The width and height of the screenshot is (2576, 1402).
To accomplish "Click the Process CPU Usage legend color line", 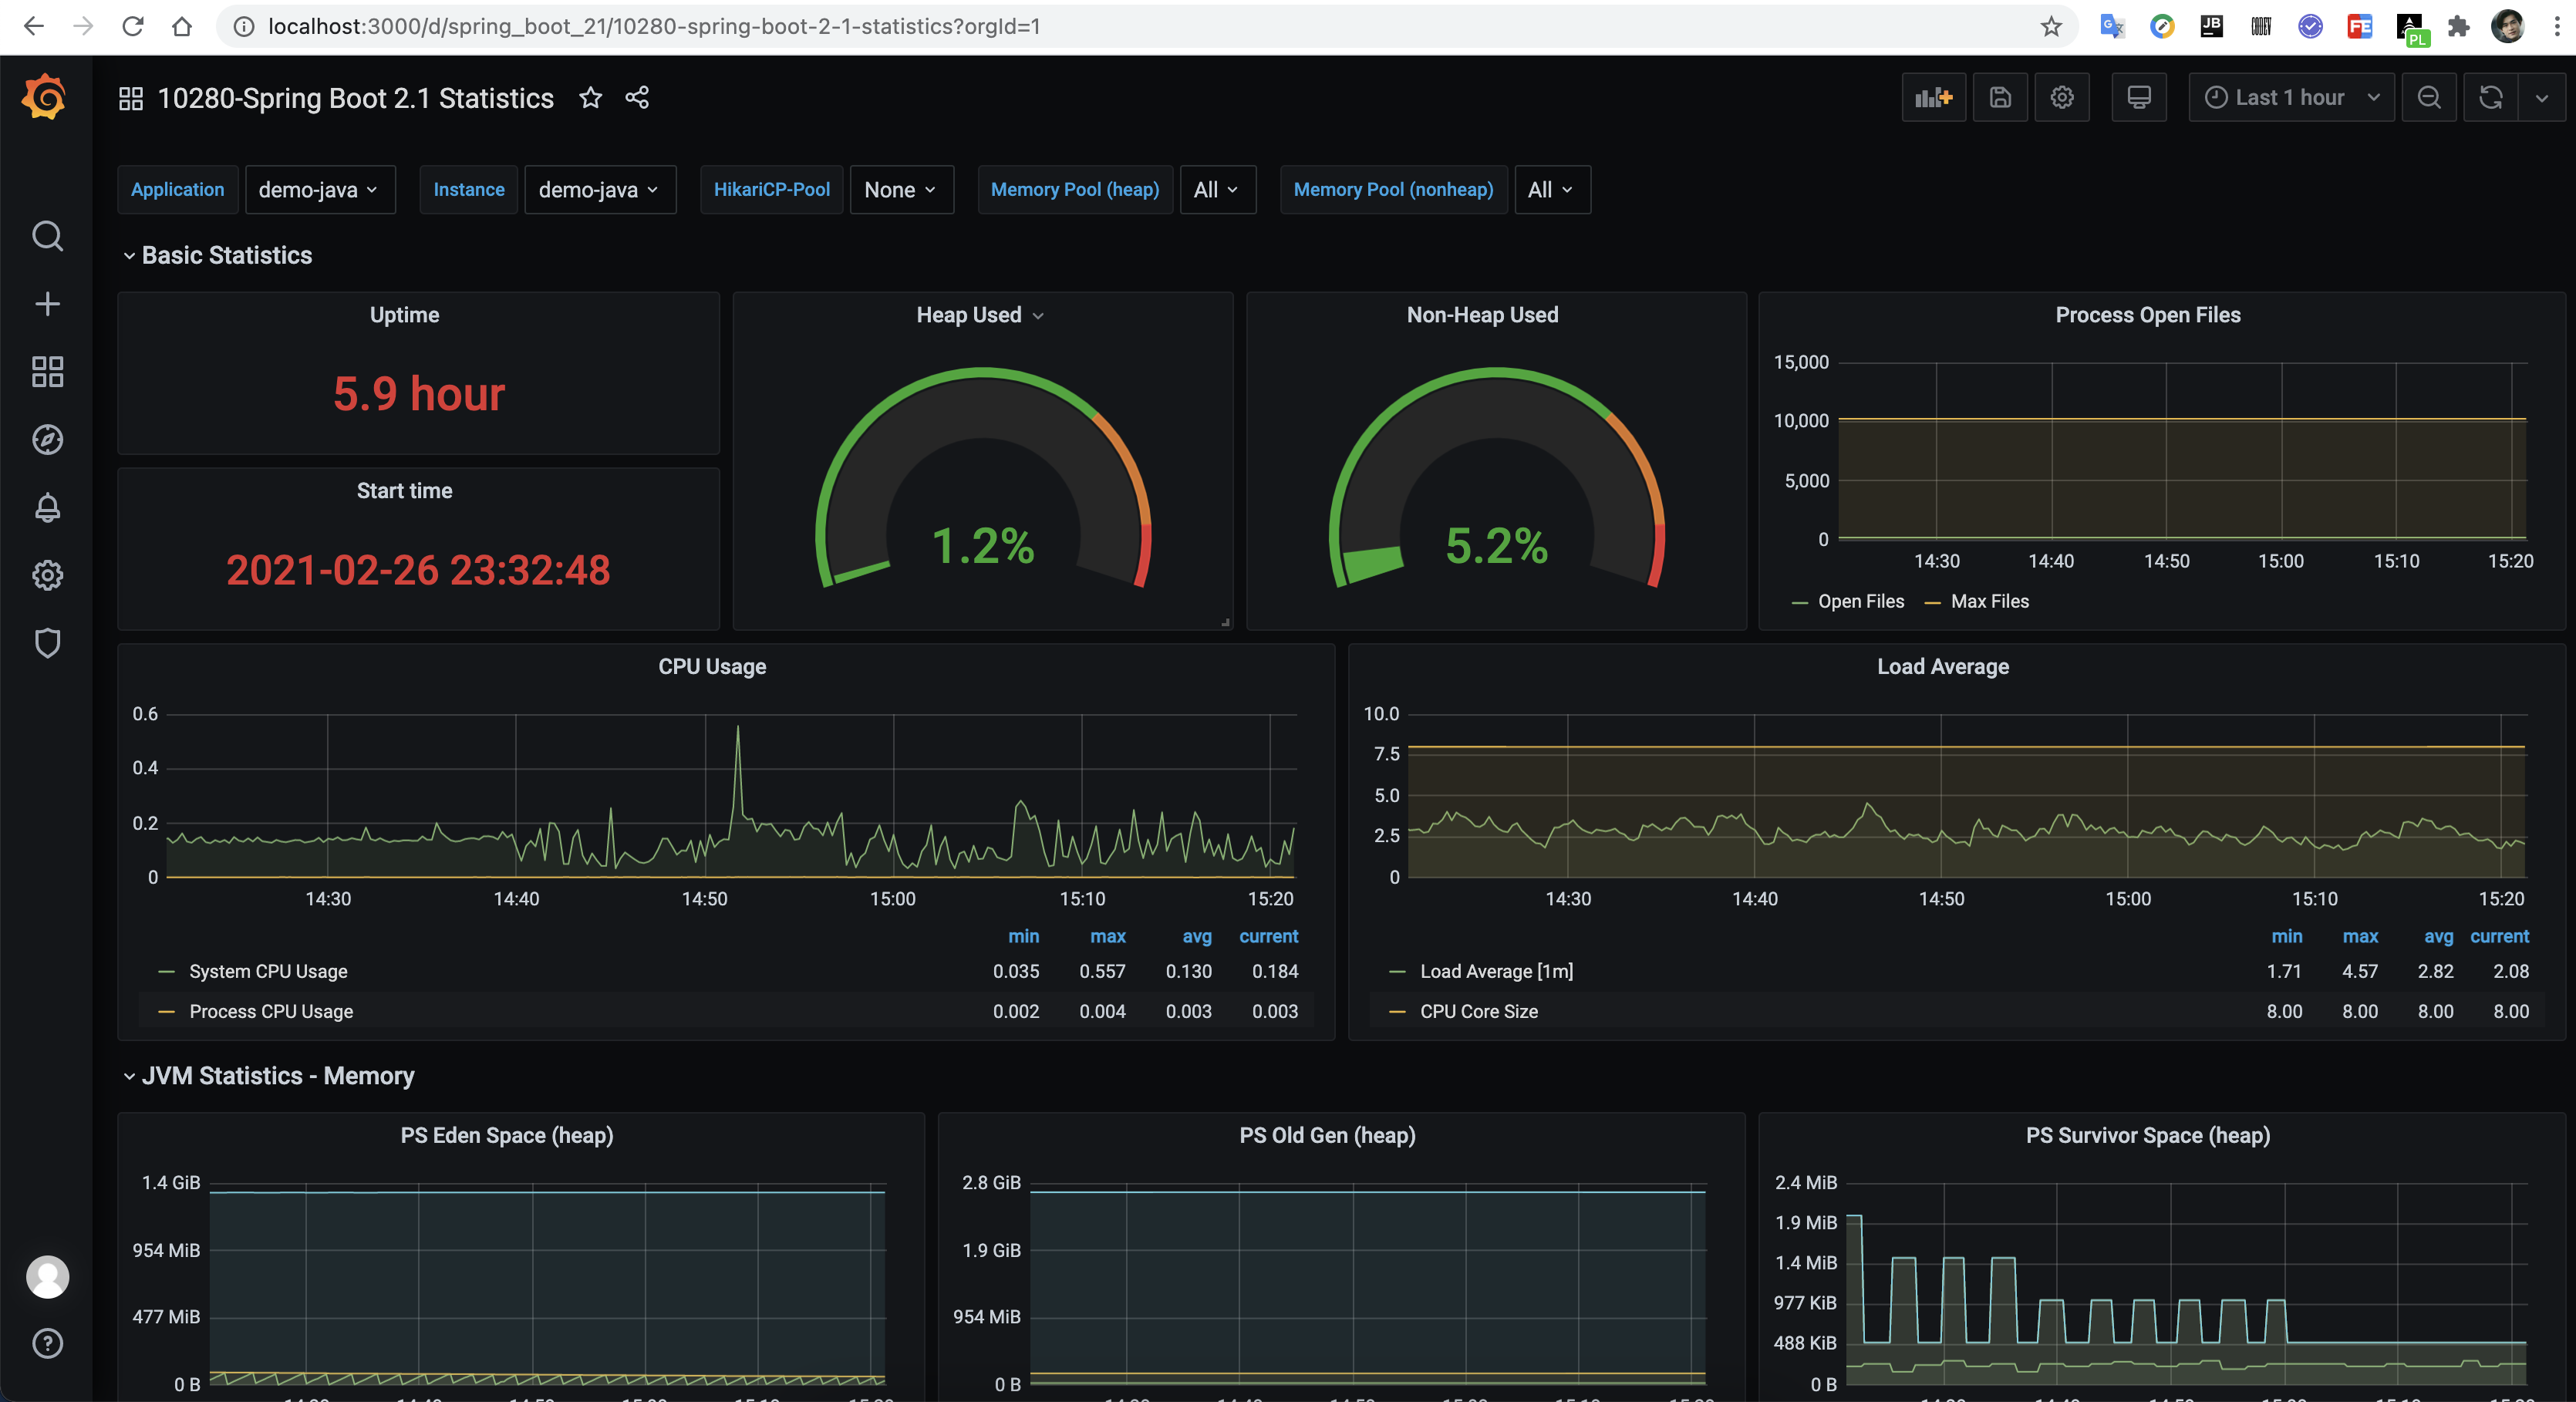I will point(167,1011).
